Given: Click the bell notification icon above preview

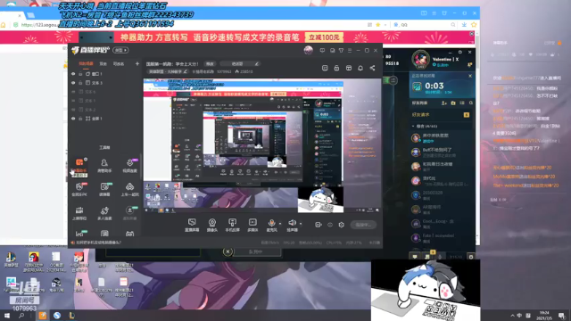Looking at the screenshot, I should click(x=360, y=68).
